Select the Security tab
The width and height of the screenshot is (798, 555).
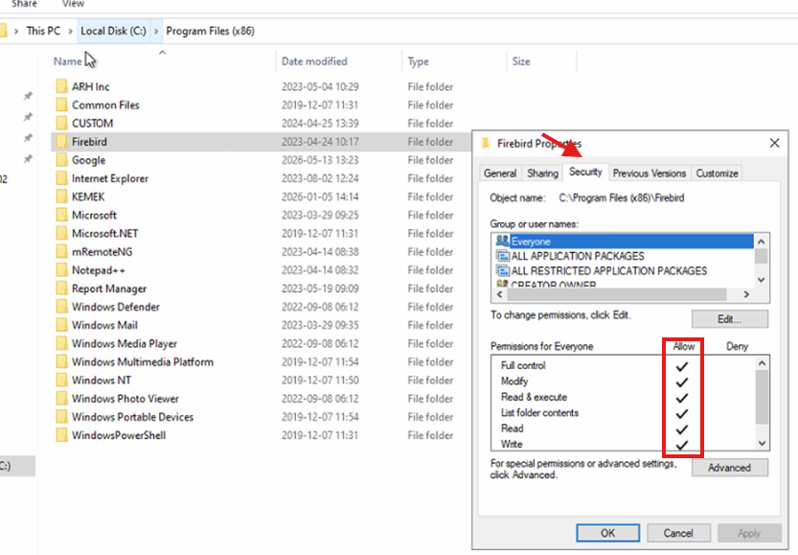click(x=585, y=172)
